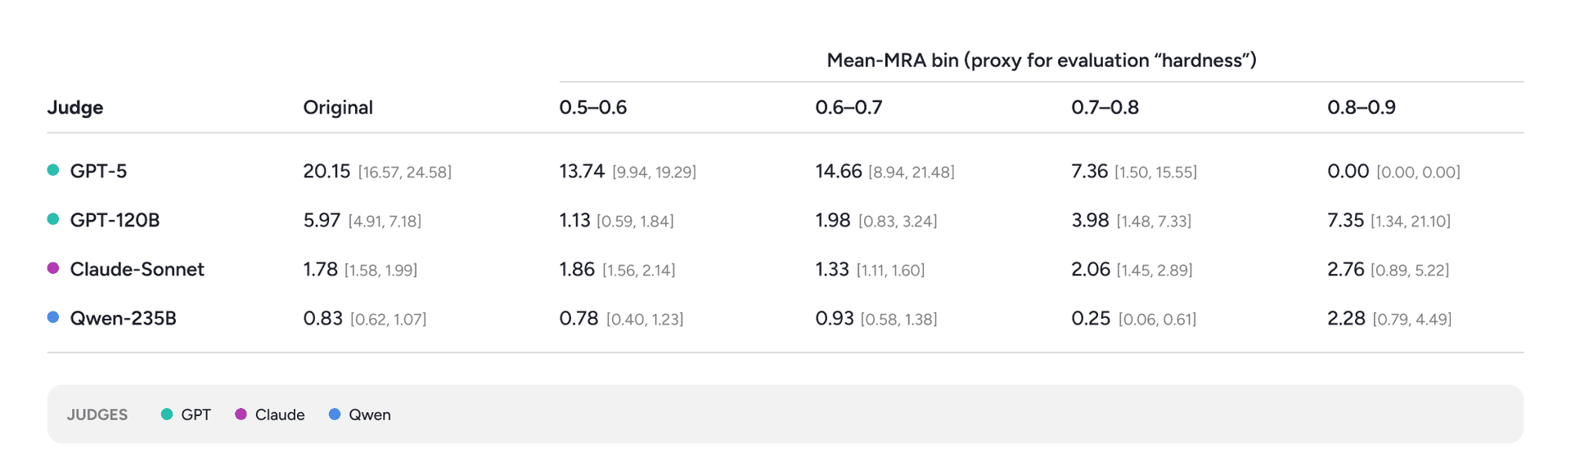Screen dimensions: 1571x475
Task: Click the Mean-MRA bin group heading
Action: tap(1042, 60)
